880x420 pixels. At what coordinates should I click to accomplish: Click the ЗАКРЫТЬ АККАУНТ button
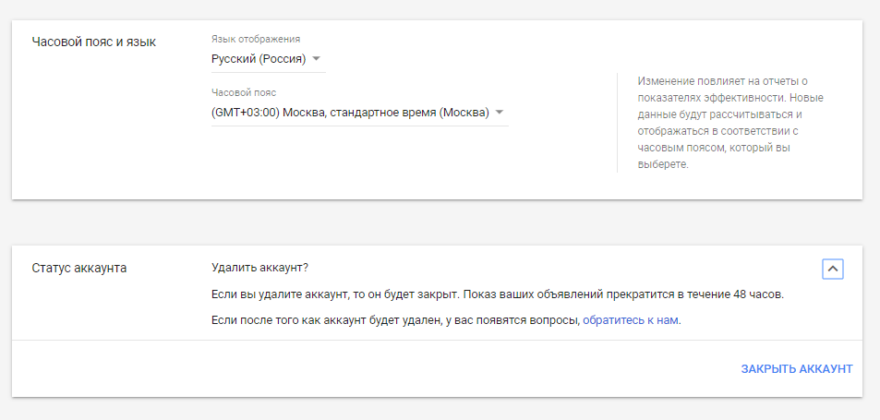pyautogui.click(x=796, y=369)
